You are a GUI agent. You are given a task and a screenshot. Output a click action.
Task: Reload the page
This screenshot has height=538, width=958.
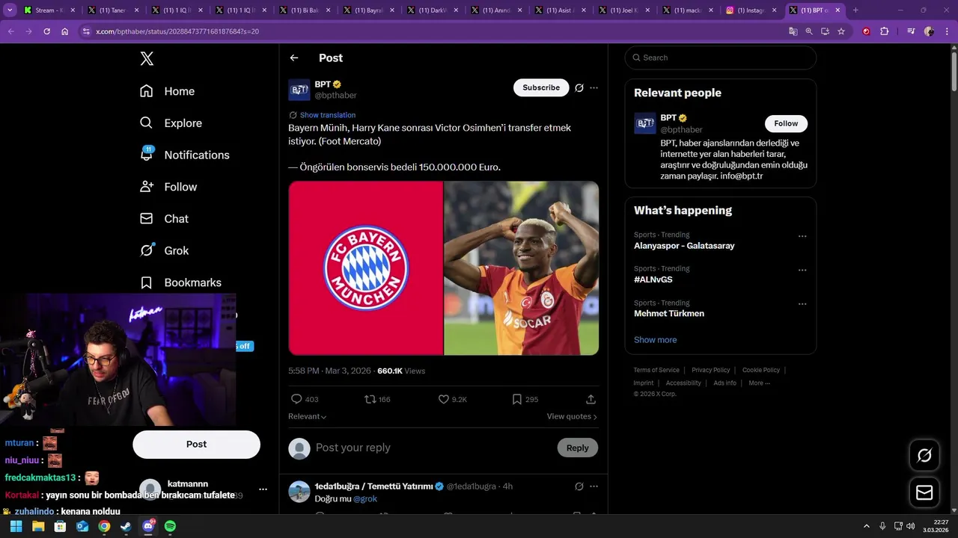46,31
